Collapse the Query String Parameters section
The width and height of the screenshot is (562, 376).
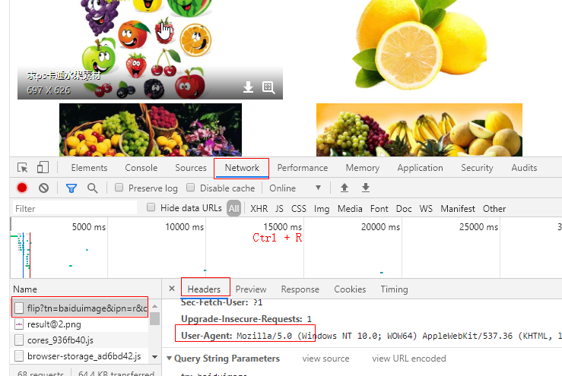(169, 359)
